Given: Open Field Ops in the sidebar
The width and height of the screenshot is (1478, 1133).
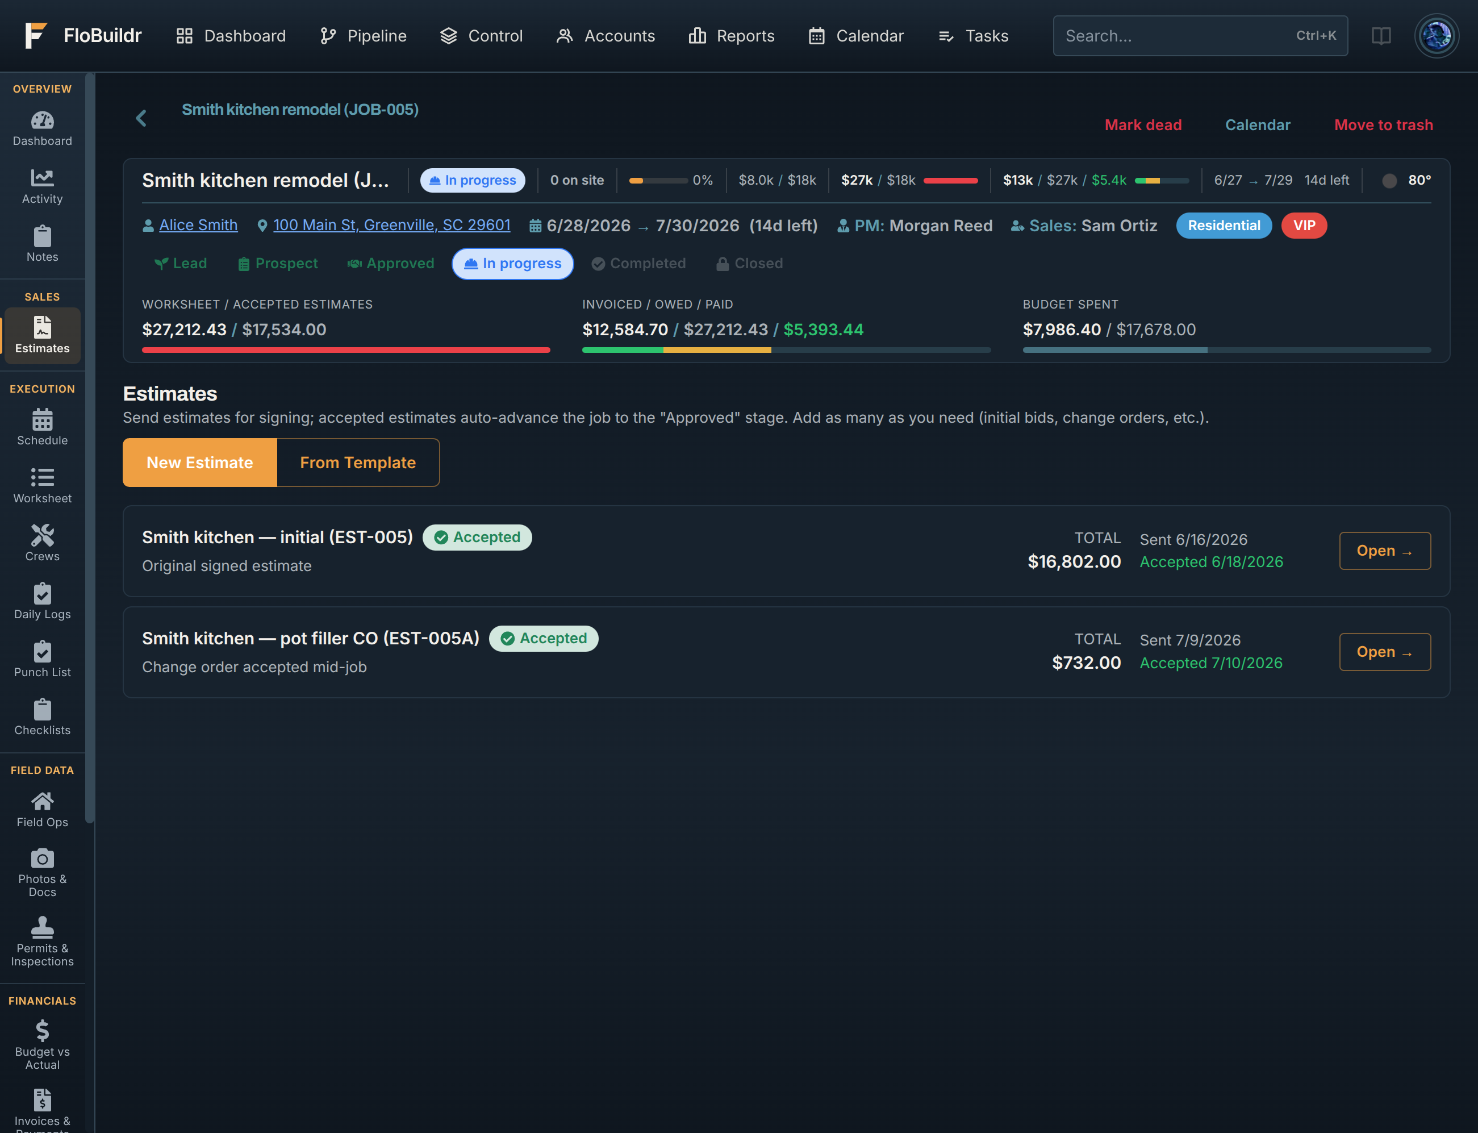Looking at the screenshot, I should tap(42, 810).
